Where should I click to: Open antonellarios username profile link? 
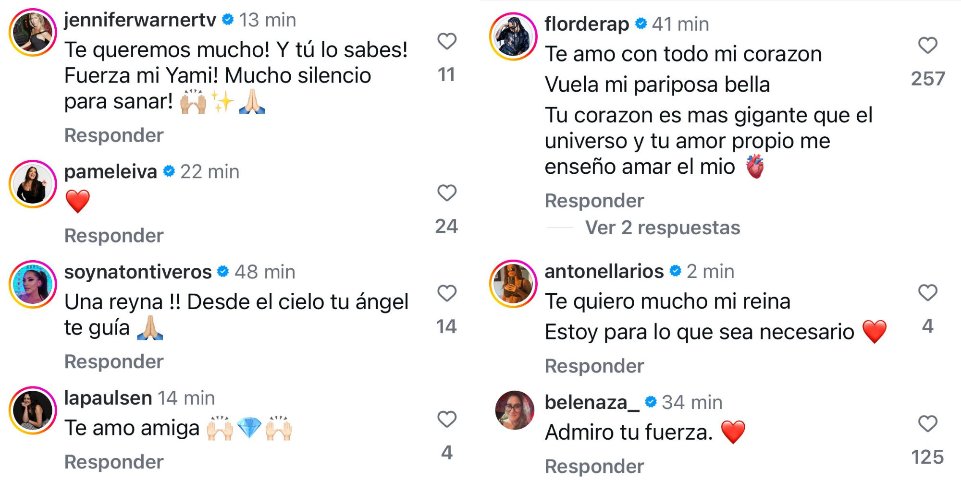coord(604,272)
